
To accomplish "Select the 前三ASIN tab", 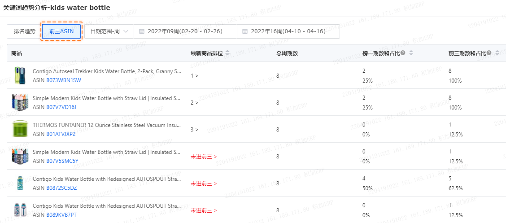I will coord(61,31).
